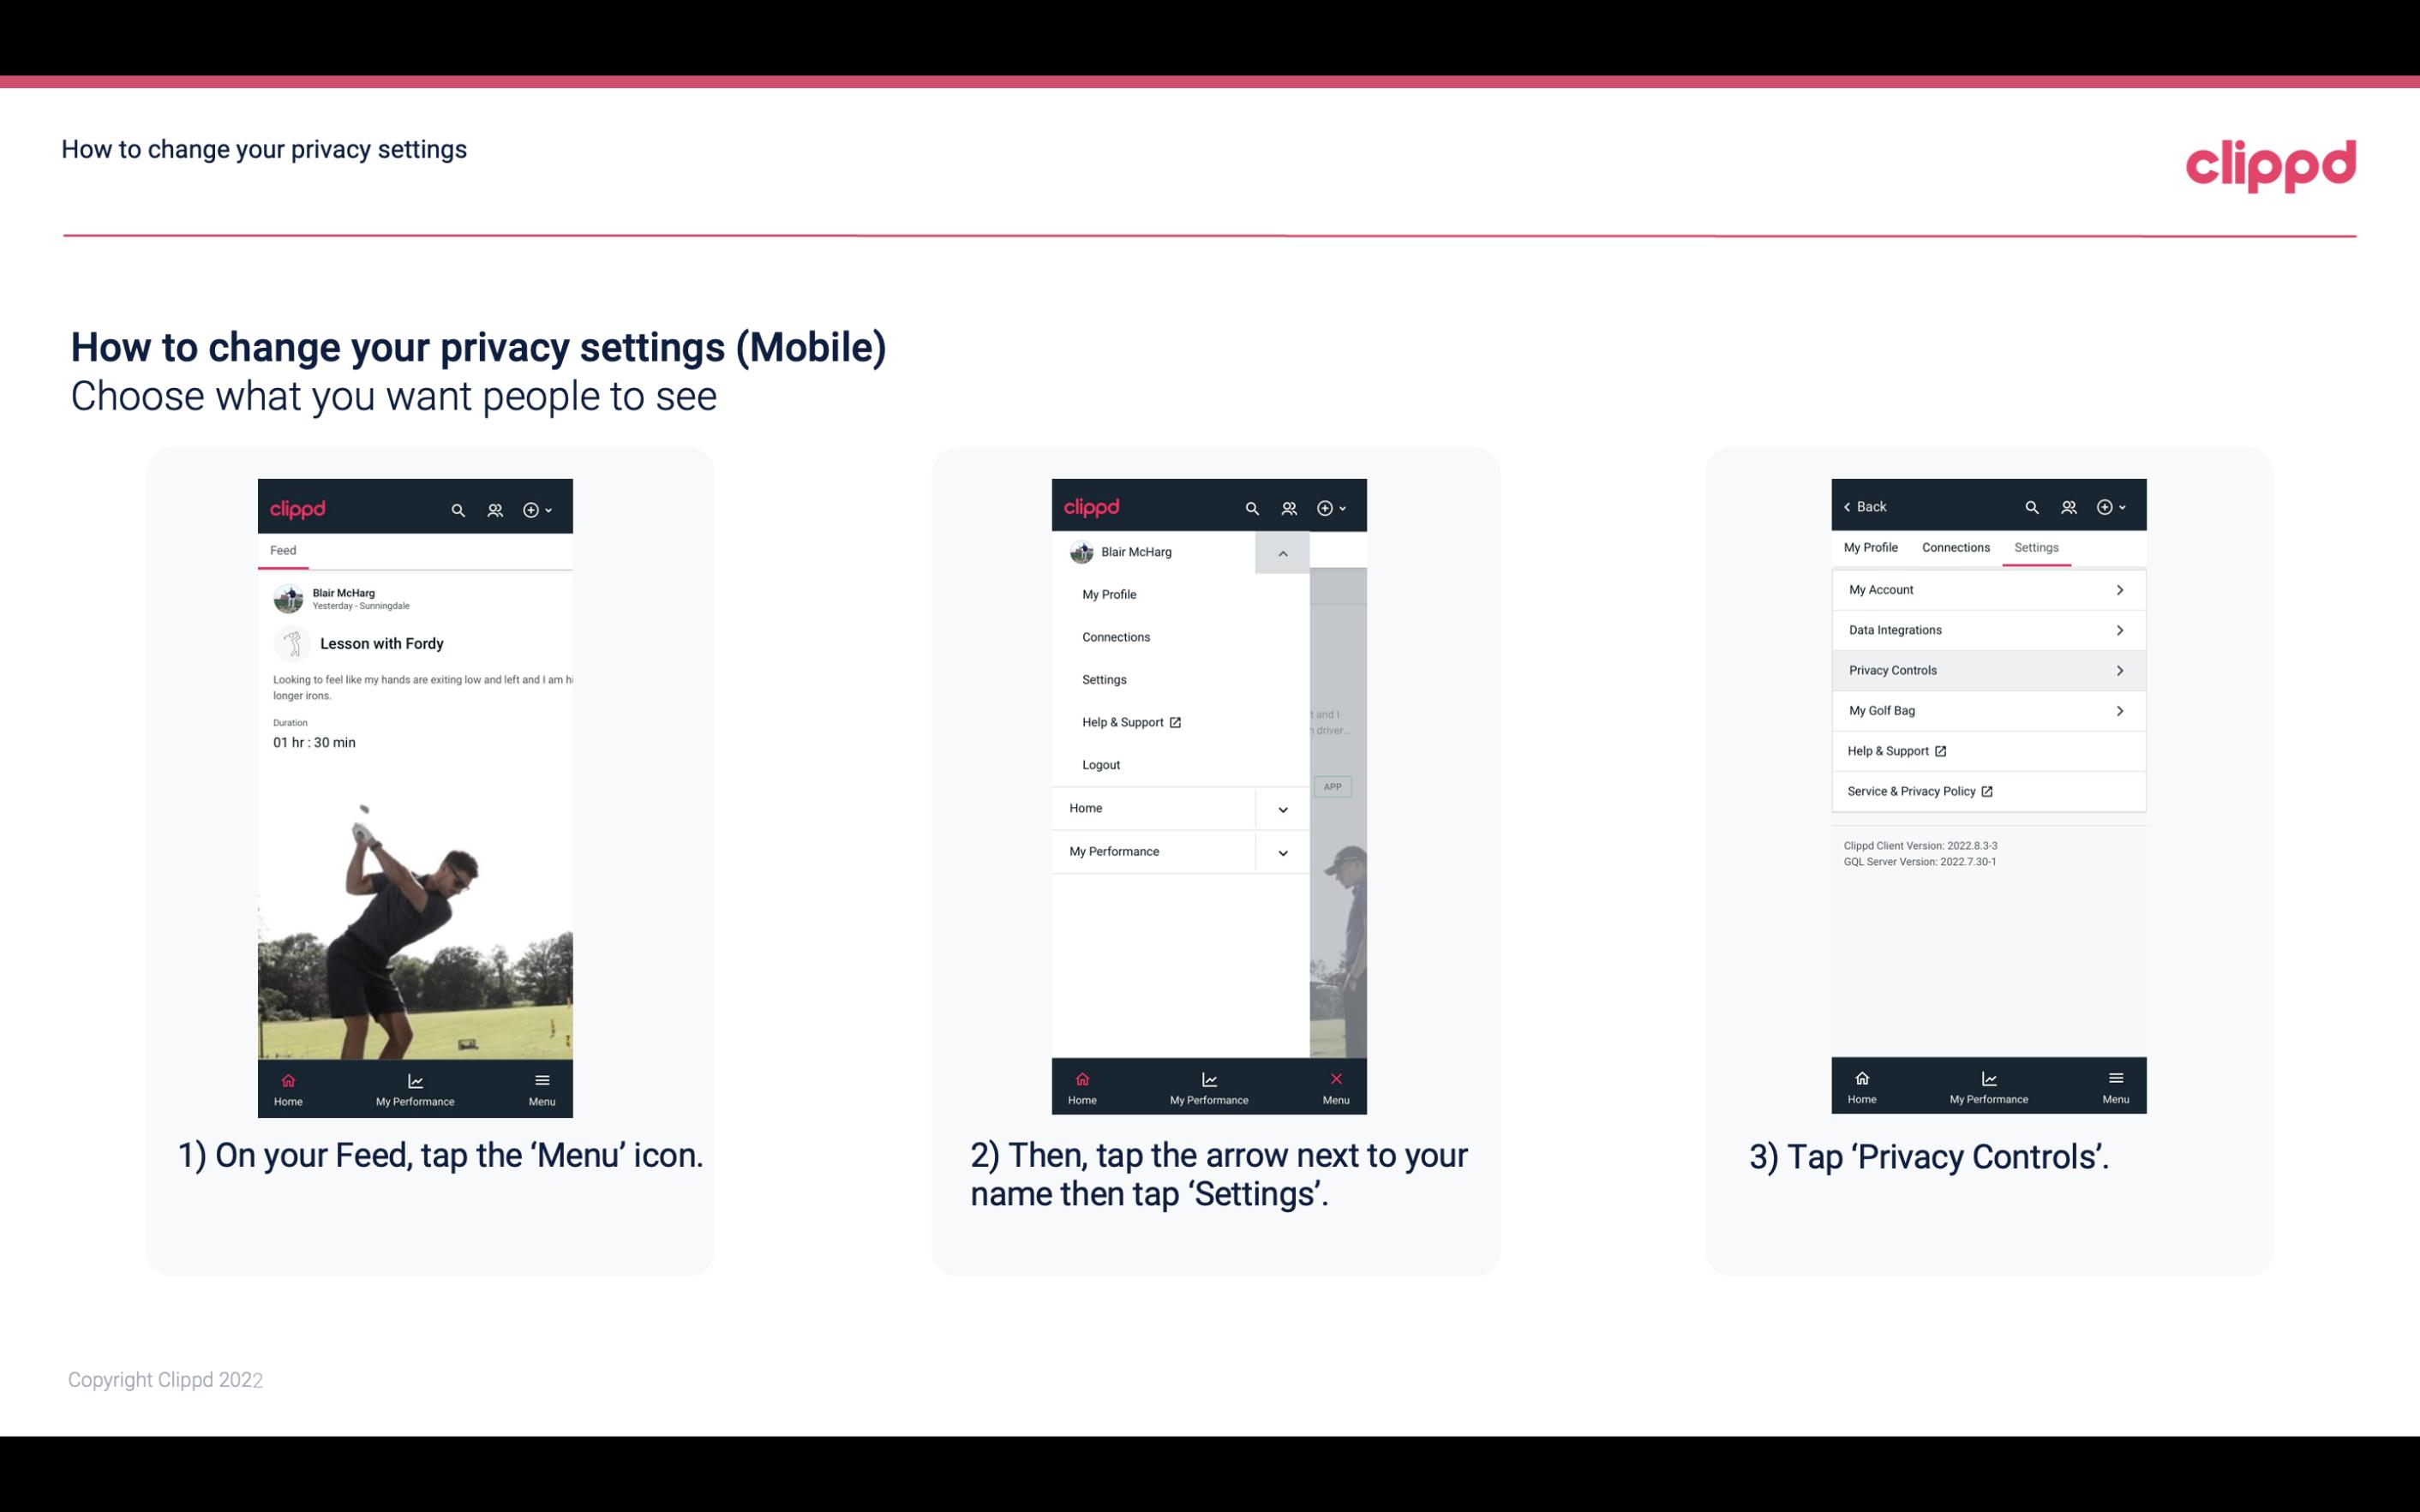
Task: Tap the Privacy Controls menu item
Action: coord(1986,669)
